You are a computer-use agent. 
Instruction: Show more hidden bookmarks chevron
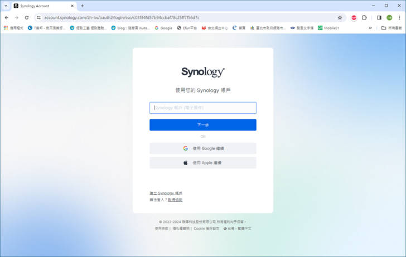(370, 28)
